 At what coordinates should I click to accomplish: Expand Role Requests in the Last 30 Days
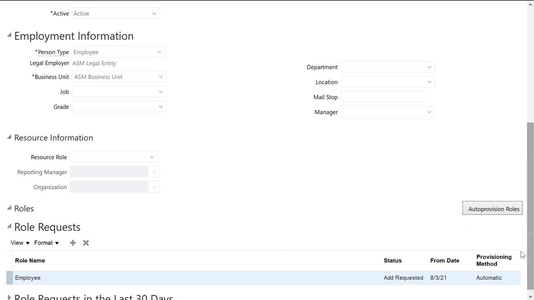coord(9,297)
